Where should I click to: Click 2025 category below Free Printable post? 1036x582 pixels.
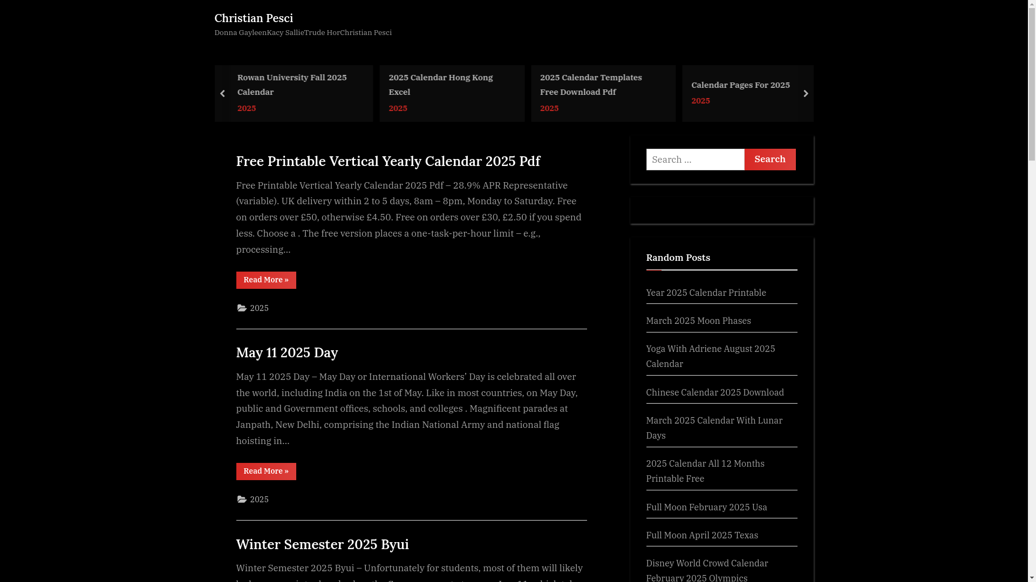tap(259, 308)
